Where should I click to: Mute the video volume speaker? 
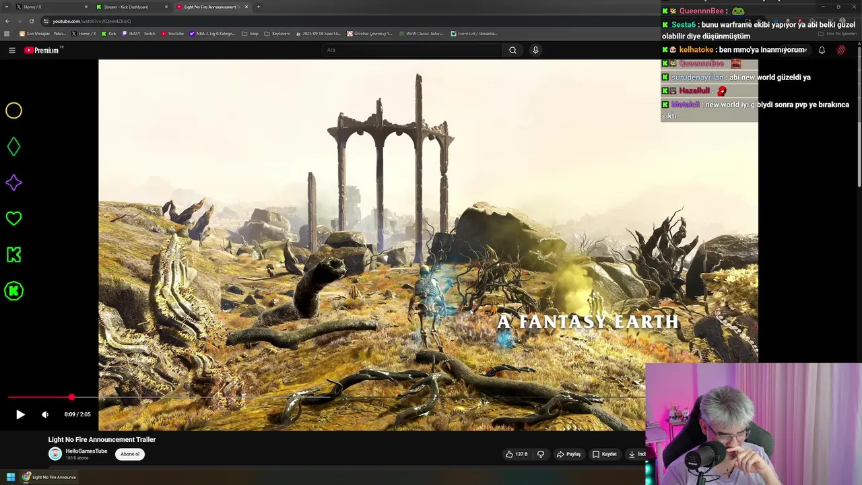[45, 414]
